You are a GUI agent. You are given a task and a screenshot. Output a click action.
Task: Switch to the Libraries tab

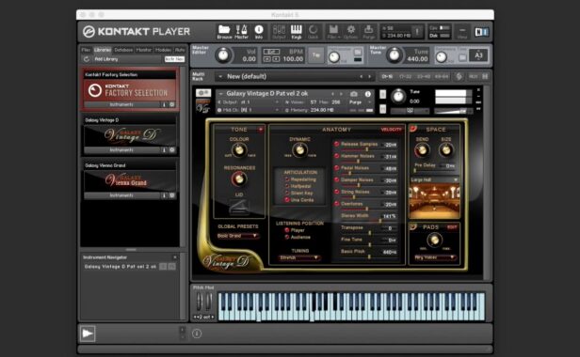click(102, 50)
